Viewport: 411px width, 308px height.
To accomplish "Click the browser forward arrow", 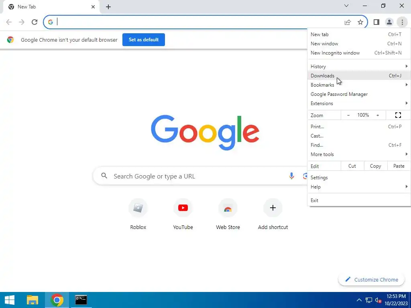I will tap(22, 22).
